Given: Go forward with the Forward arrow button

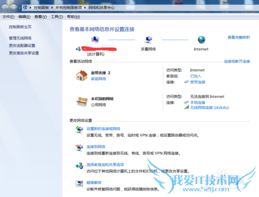Looking at the screenshot, I should [13, 8].
